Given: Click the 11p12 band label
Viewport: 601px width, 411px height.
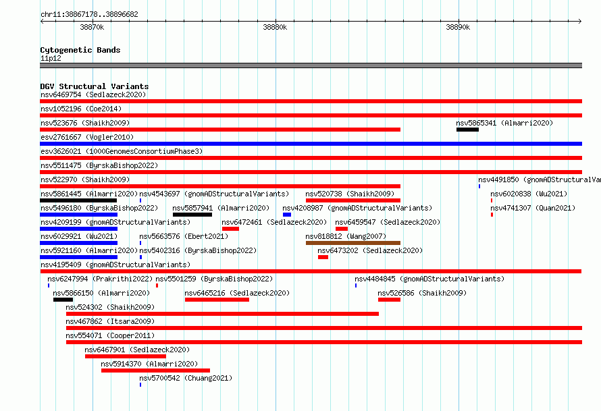Looking at the screenshot, I should 51,58.
